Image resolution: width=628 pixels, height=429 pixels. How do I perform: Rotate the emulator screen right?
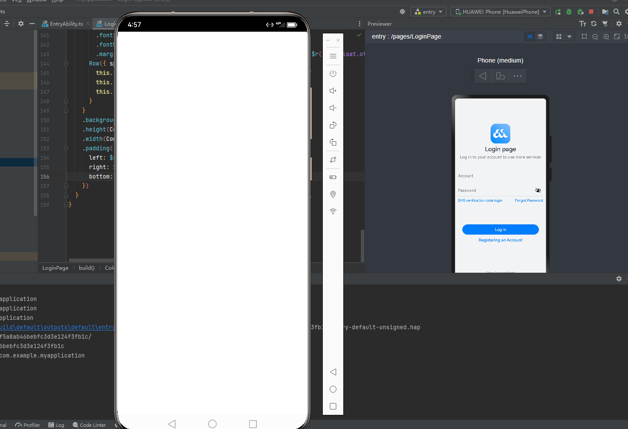(333, 142)
